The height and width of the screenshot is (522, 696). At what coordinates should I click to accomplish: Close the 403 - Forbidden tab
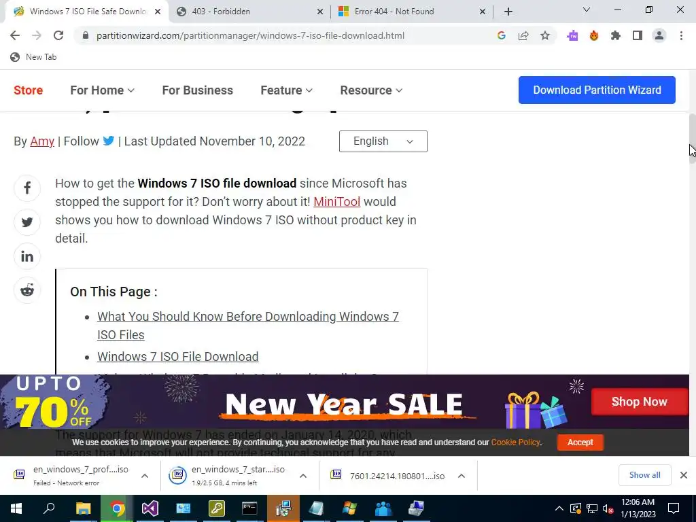[x=319, y=12]
